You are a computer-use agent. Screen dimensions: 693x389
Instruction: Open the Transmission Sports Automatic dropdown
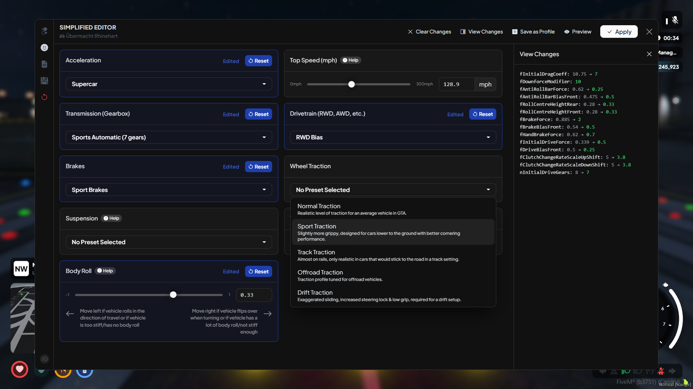[x=169, y=137]
